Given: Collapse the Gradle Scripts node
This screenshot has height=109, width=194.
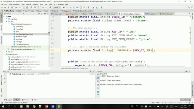Looking at the screenshot, I should [x=4, y=54].
